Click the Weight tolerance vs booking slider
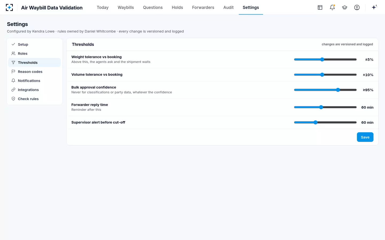 pos(325,59)
